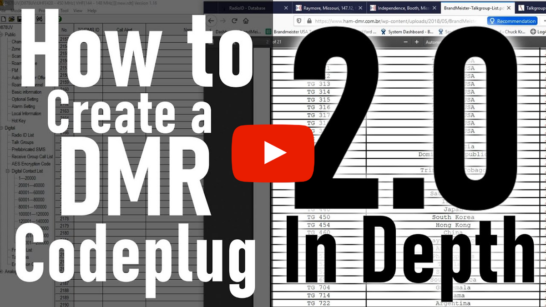This screenshot has width=546, height=307.
Task: Zoom in the PDF with the plus icon
Action: [417, 41]
